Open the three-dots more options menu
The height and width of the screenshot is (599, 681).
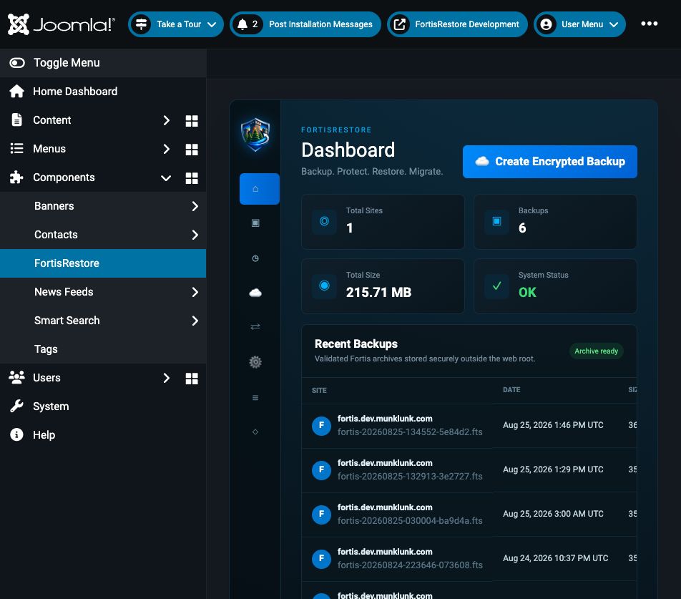click(x=650, y=24)
